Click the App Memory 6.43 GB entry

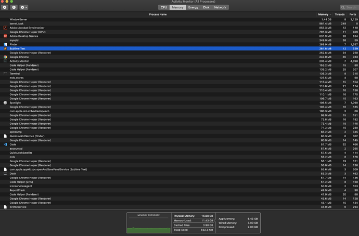[x=238, y=219]
